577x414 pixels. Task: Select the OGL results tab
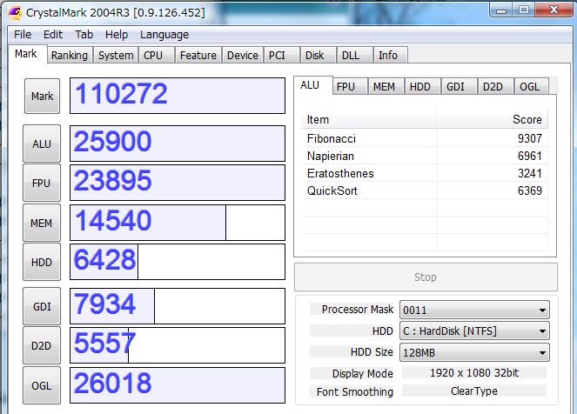click(528, 87)
